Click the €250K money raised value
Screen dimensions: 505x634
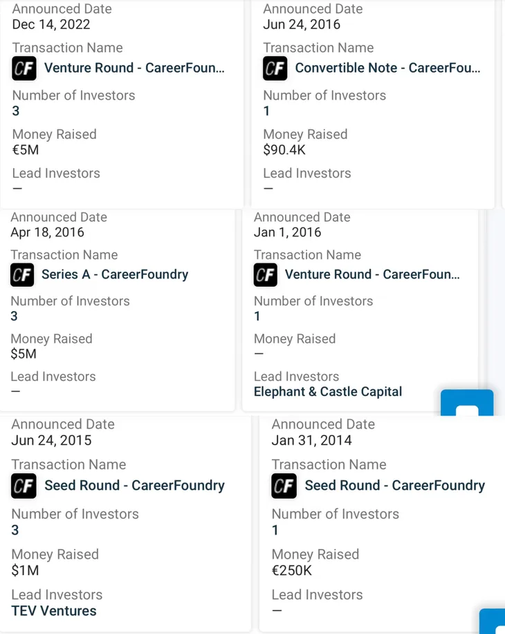tap(291, 570)
